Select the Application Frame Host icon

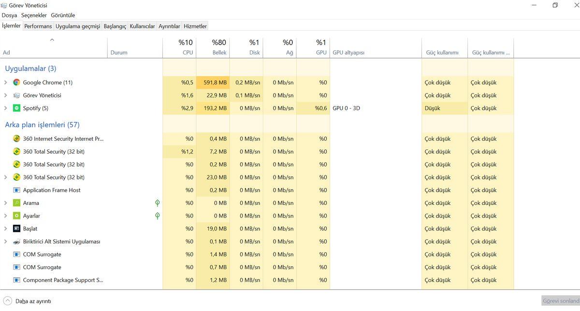(16, 190)
